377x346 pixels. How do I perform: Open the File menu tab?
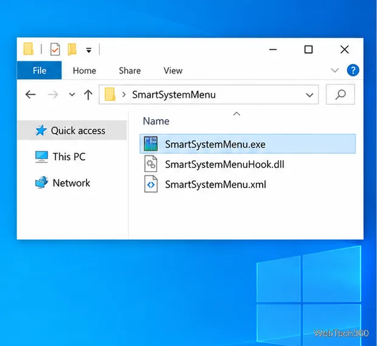[x=39, y=70]
